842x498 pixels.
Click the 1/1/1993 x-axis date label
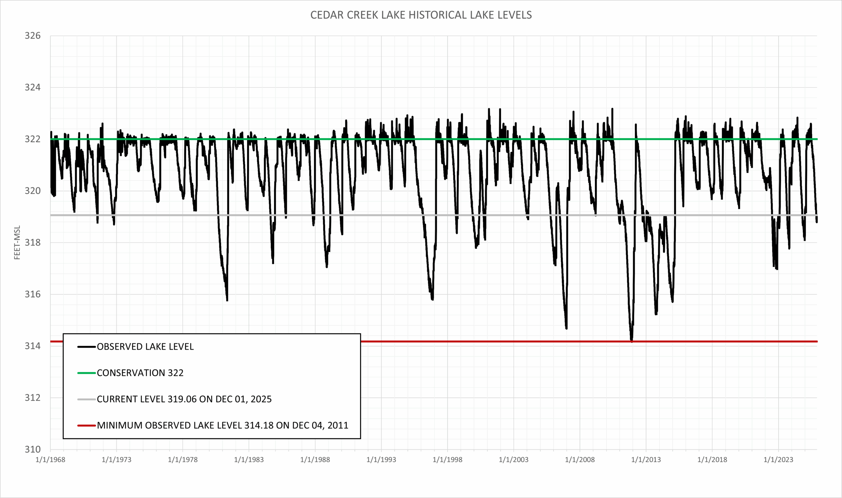coord(381,460)
